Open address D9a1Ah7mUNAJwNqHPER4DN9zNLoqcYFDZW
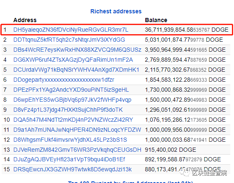This screenshot has width=234, height=183. 77,130
